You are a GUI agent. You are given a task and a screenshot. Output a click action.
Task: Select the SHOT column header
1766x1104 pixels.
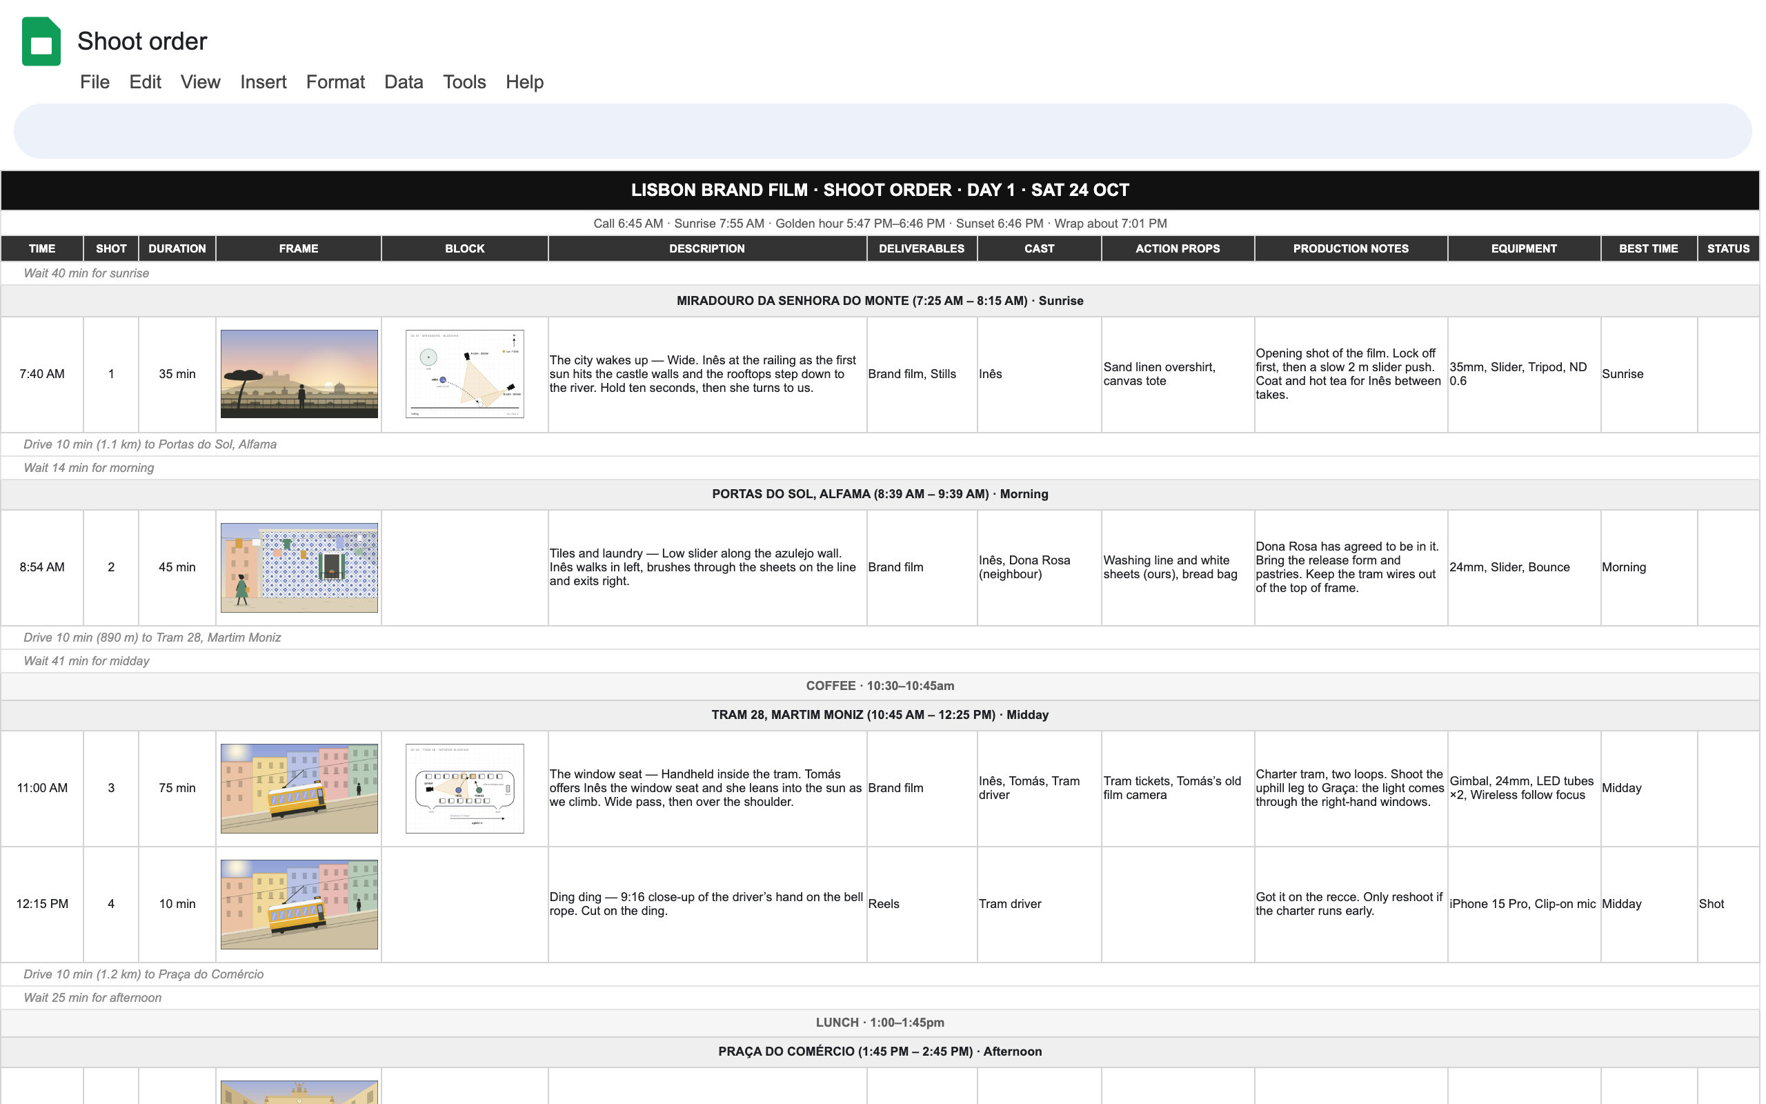coord(111,248)
